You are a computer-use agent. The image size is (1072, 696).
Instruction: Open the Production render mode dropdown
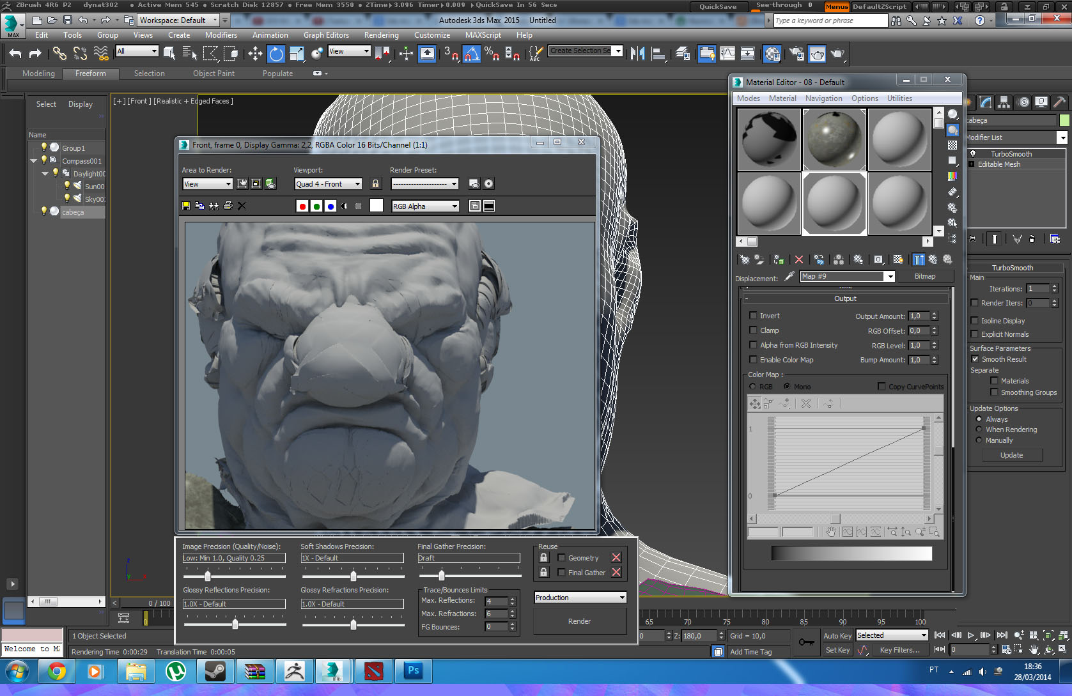click(x=580, y=598)
